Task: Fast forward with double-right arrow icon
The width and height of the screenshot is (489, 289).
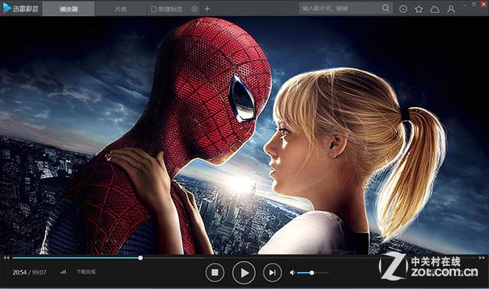Action: click(482, 258)
